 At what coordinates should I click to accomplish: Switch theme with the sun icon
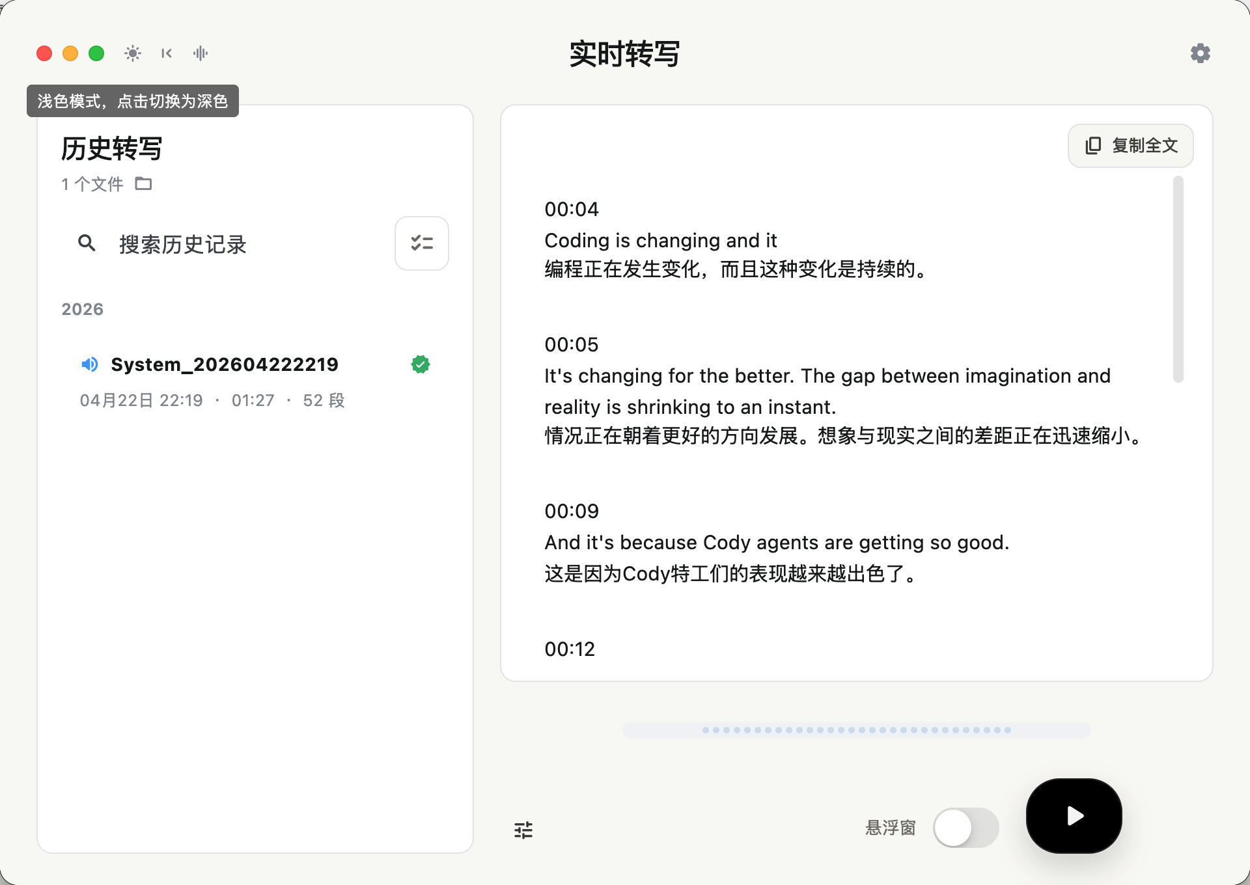pos(133,53)
